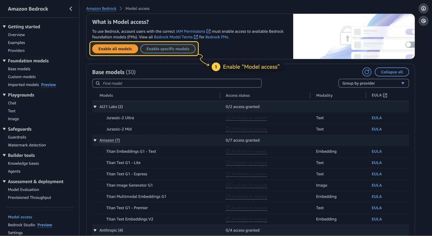Open Settings in the sidebar
The image size is (432, 236).
tap(15, 233)
